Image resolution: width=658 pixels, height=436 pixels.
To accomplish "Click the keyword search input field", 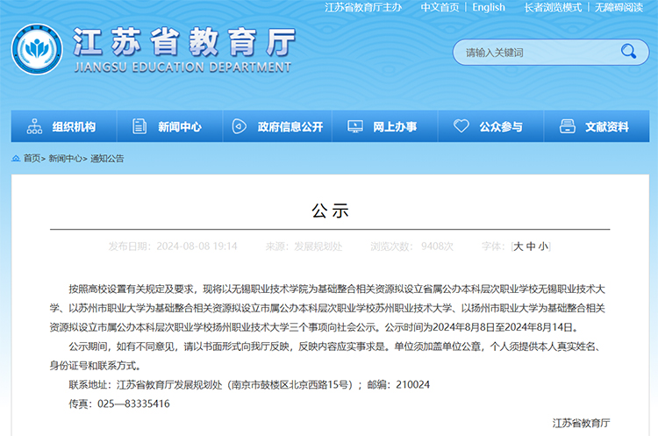I will 535,53.
